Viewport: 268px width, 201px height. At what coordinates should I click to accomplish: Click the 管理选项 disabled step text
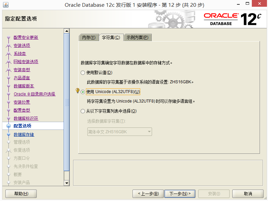click(x=22, y=142)
